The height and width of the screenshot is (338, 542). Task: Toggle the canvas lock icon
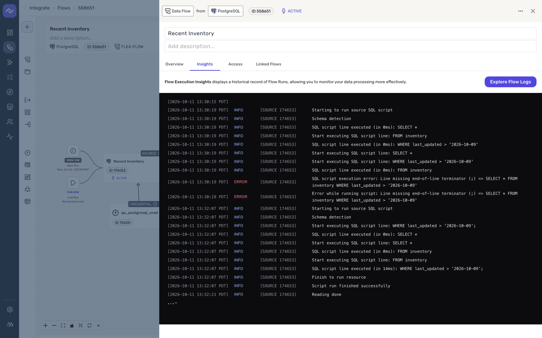coord(72,325)
